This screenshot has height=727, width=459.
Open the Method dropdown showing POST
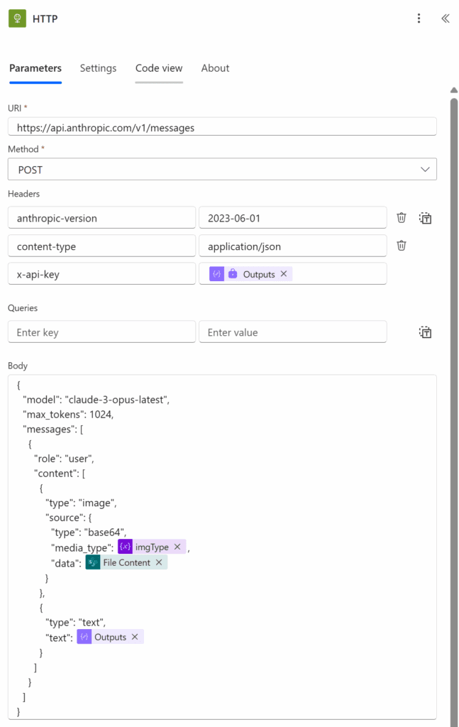(x=222, y=169)
